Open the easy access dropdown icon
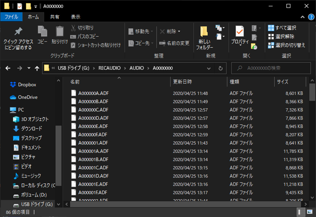316x217 pixels. point(220,37)
